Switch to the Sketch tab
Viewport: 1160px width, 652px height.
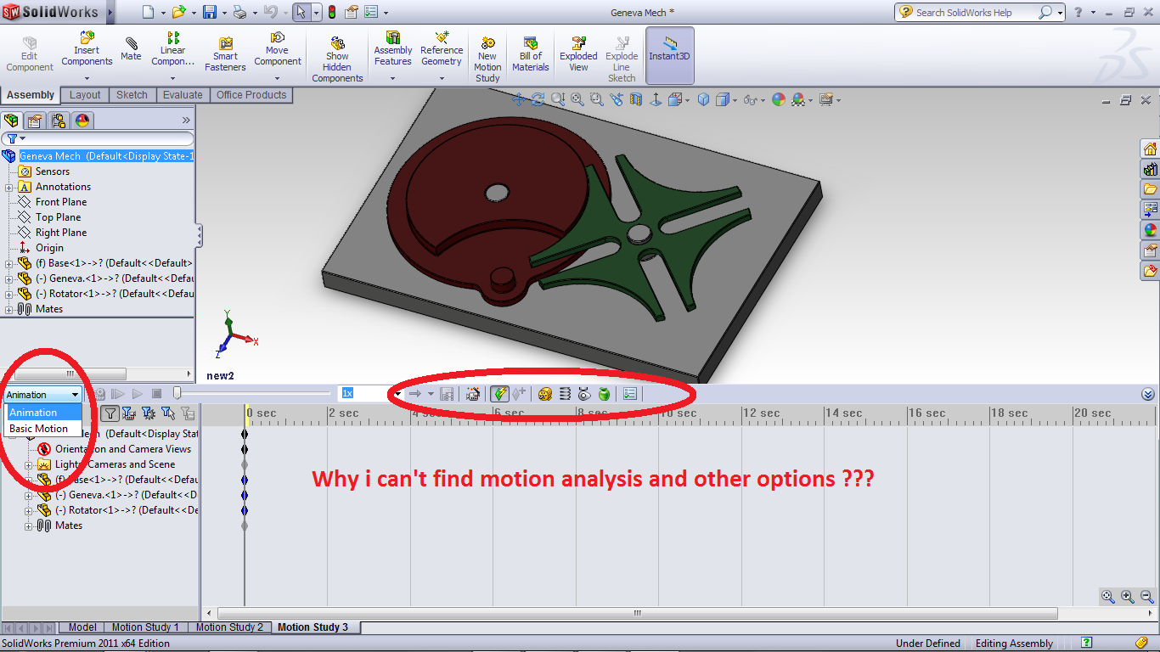pyautogui.click(x=132, y=95)
